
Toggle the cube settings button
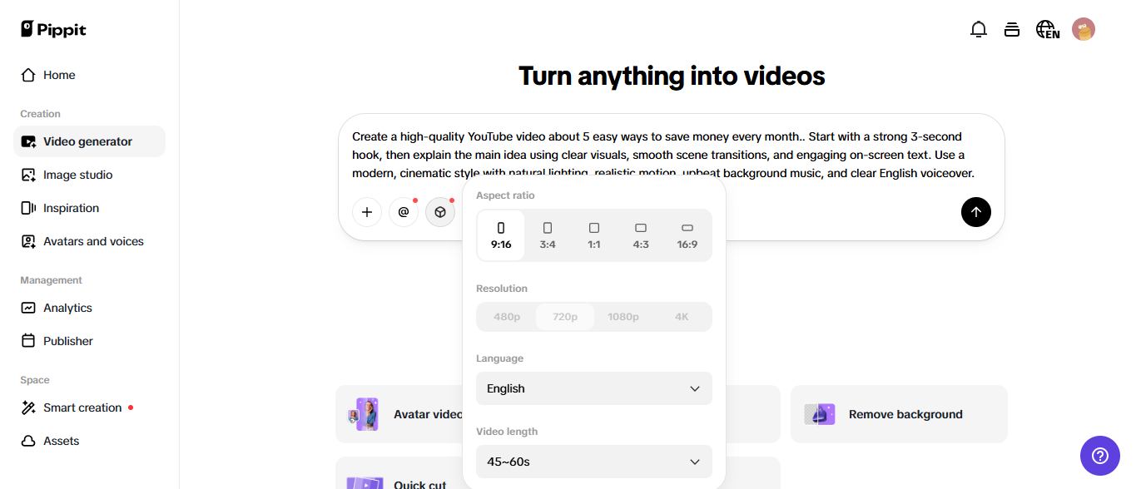click(440, 212)
